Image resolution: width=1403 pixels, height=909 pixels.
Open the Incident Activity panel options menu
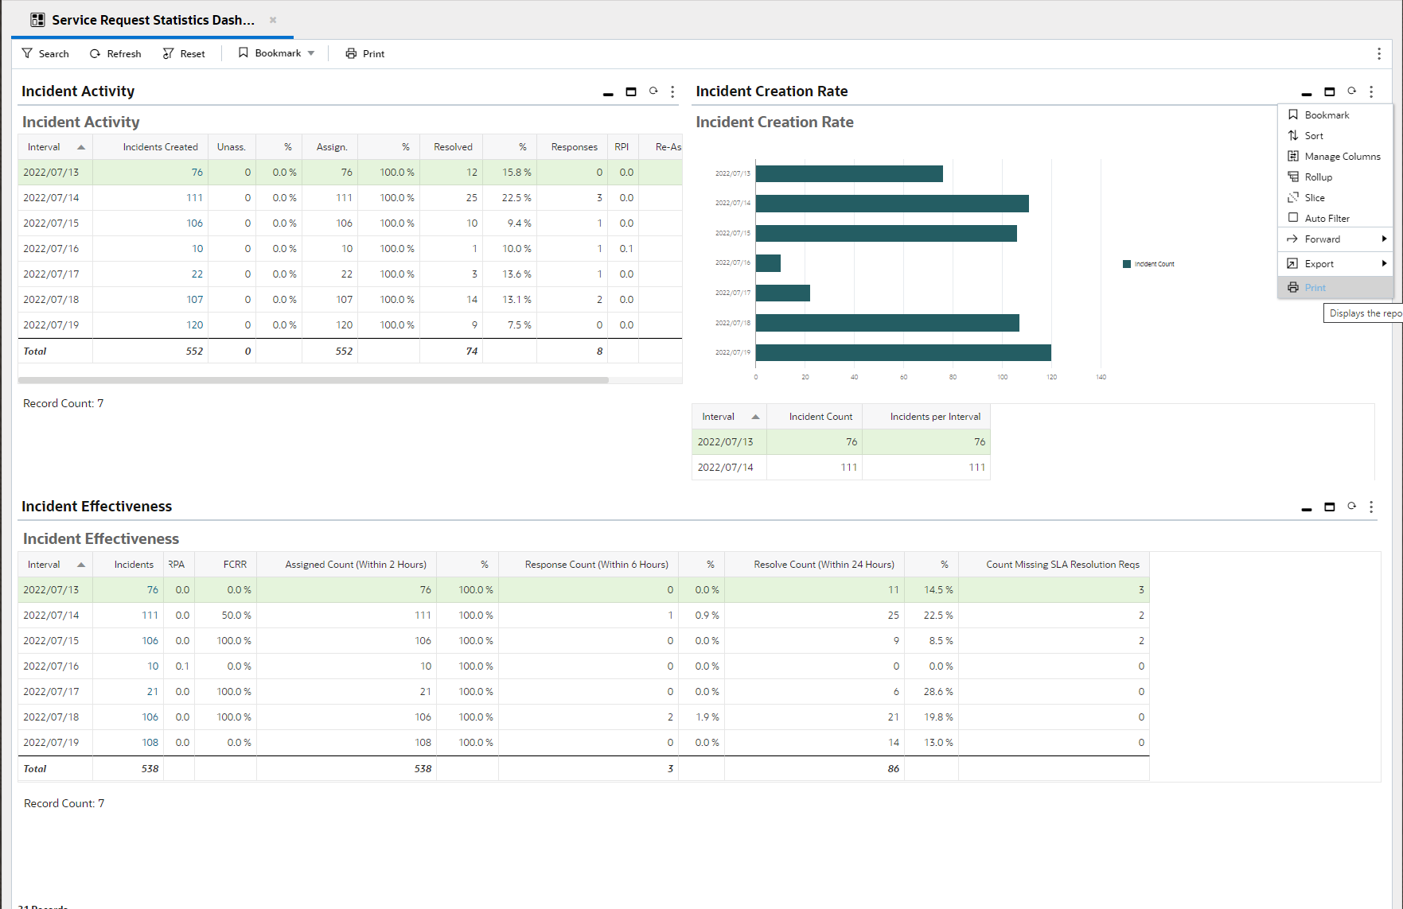click(672, 91)
